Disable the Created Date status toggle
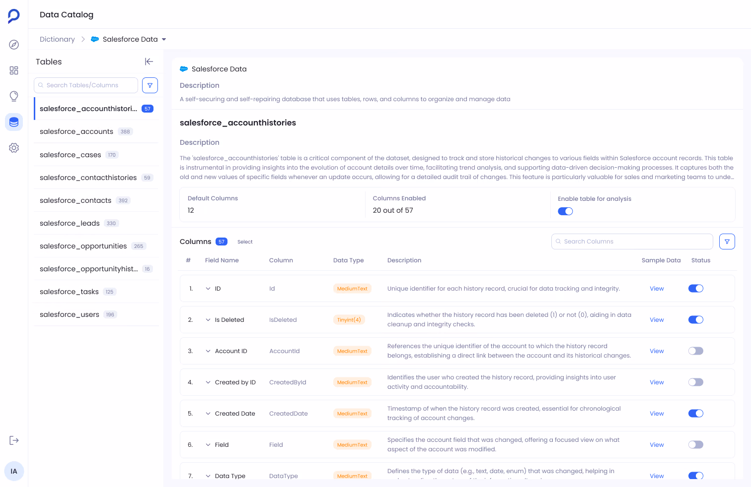 pyautogui.click(x=696, y=414)
